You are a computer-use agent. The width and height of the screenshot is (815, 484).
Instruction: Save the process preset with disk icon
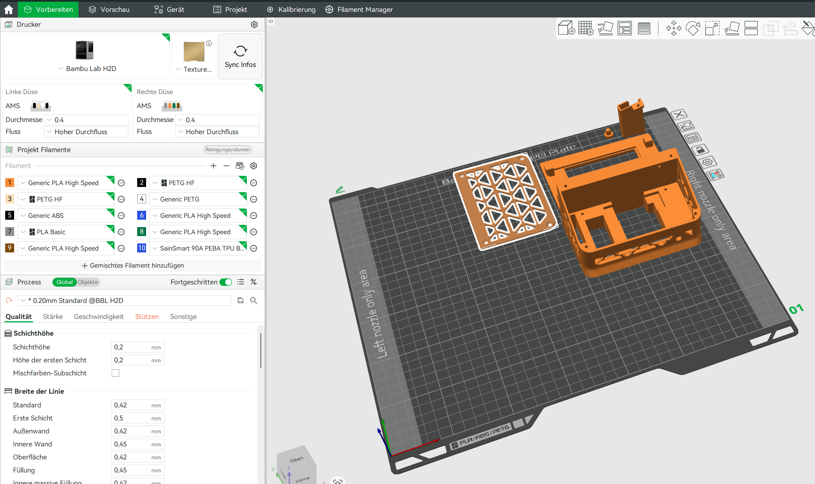(241, 300)
